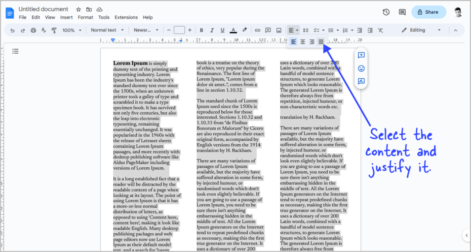Add emoji reaction from side panel
The height and width of the screenshot is (252, 471).
click(x=361, y=68)
